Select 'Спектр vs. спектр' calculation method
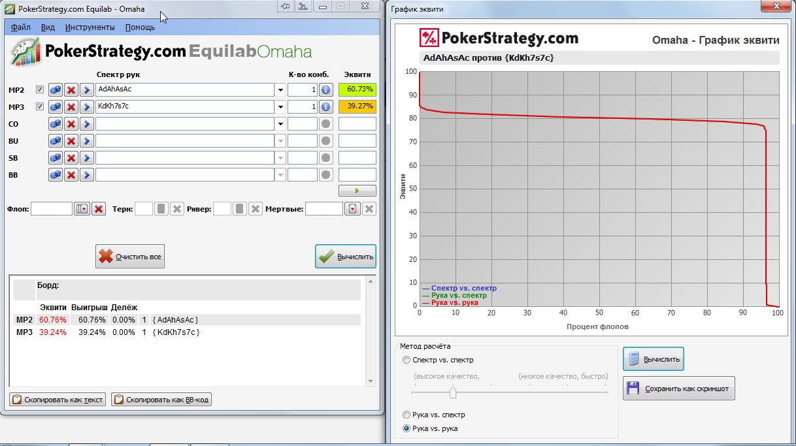The width and height of the screenshot is (796, 446). tap(407, 360)
